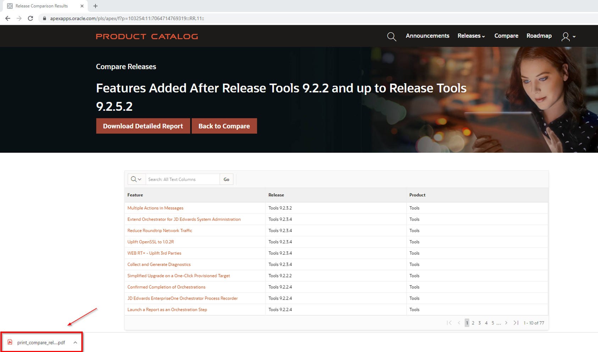This screenshot has height=352, width=598.
Task: Open Confirmed Completion of Orchestrations feature
Action: point(166,287)
